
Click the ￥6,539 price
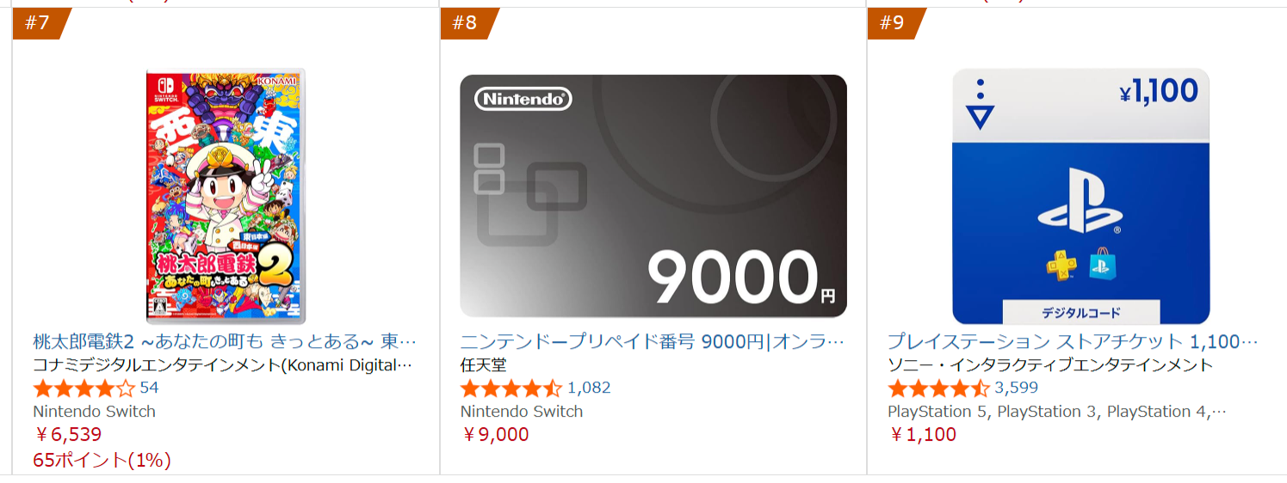67,434
